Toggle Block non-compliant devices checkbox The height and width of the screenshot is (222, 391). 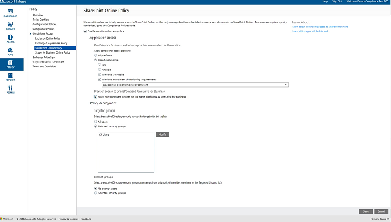coord(95,96)
